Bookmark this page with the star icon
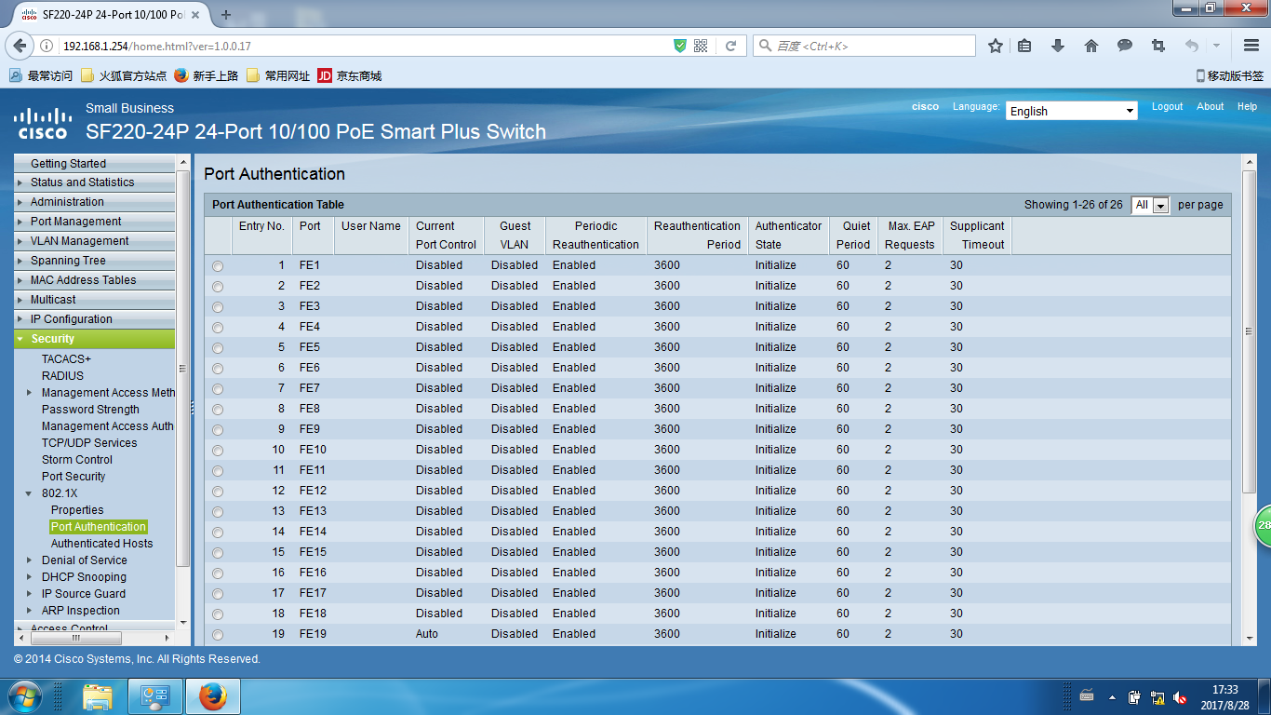1271x715 pixels. pos(995,46)
